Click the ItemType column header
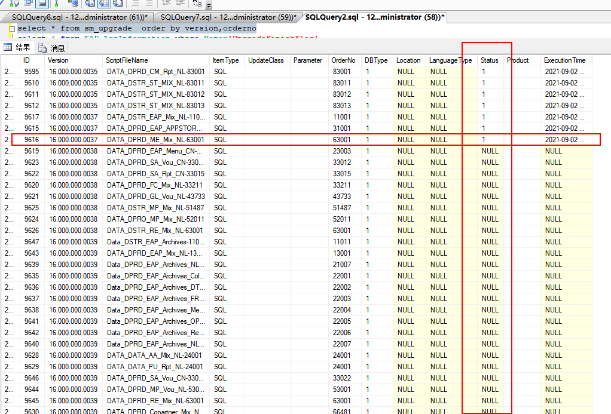Screen dimensions: 611x414 (x=227, y=60)
